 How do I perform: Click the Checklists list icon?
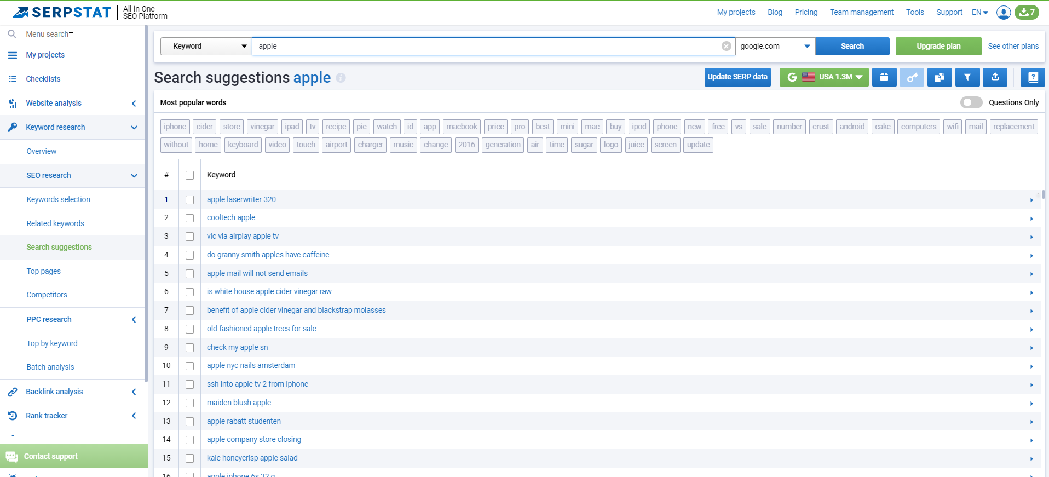[13, 79]
